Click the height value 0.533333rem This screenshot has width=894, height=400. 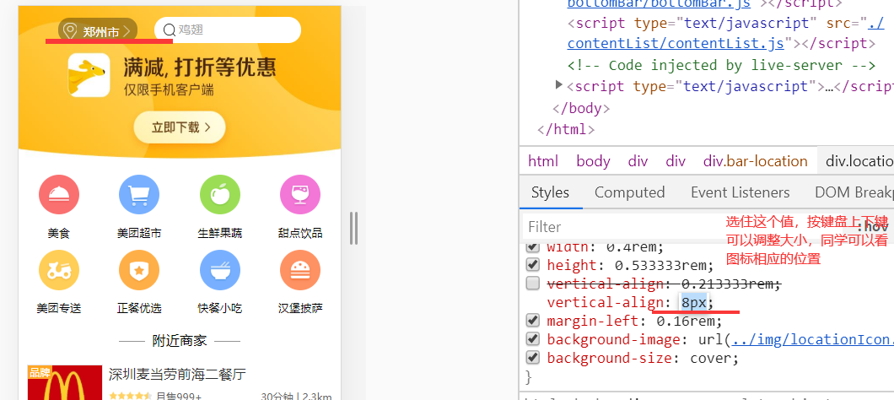click(660, 265)
